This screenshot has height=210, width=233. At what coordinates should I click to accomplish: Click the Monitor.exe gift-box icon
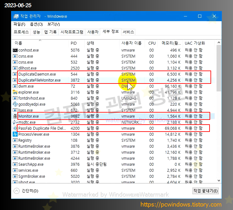click(x=15, y=116)
